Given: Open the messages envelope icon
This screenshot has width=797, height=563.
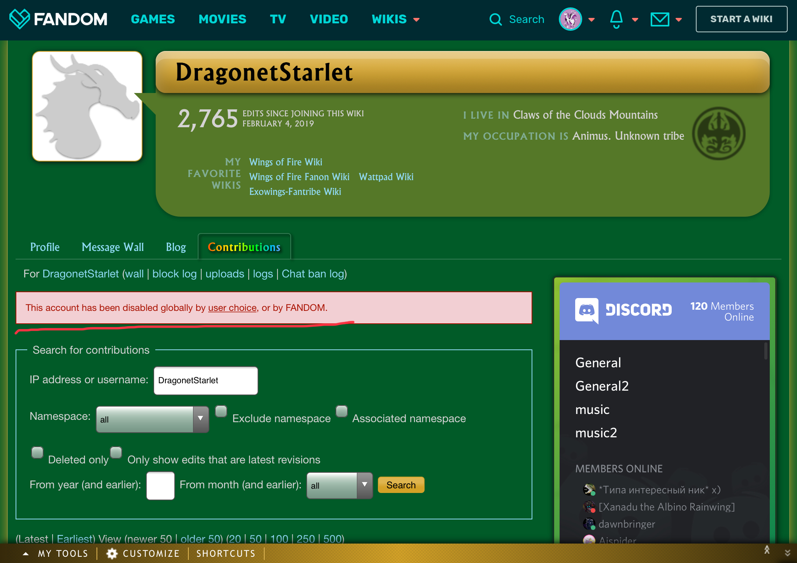Looking at the screenshot, I should point(660,19).
